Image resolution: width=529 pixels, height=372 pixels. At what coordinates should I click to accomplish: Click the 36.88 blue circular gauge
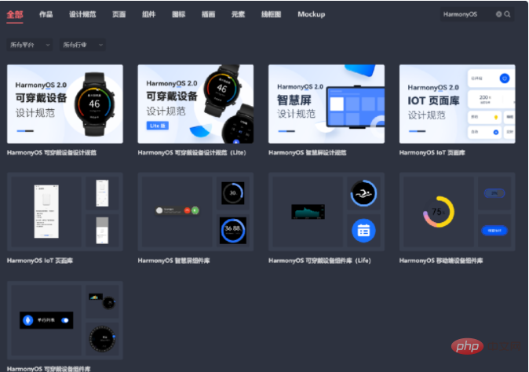(233, 231)
